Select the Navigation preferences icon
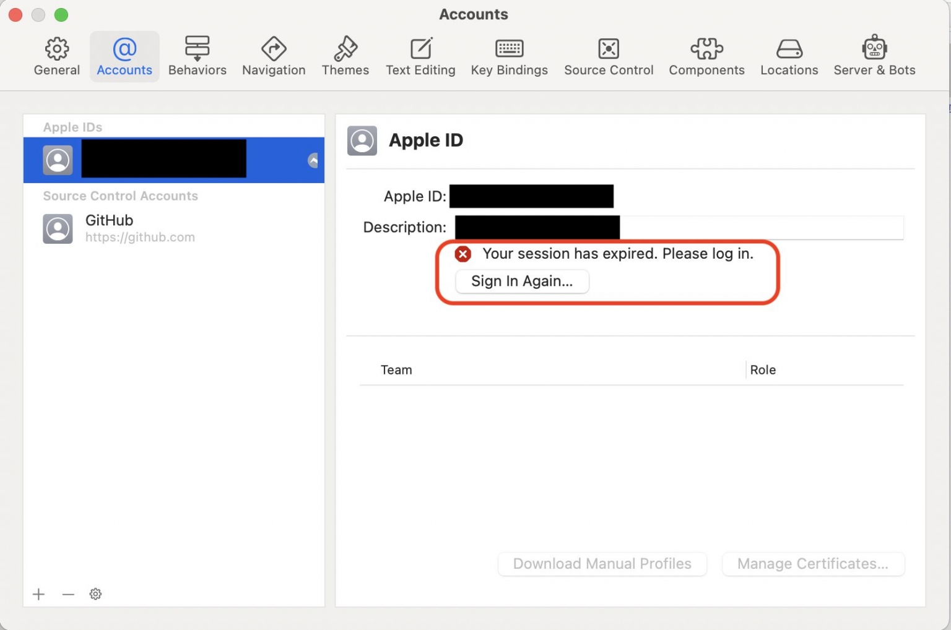951x630 pixels. point(273,56)
